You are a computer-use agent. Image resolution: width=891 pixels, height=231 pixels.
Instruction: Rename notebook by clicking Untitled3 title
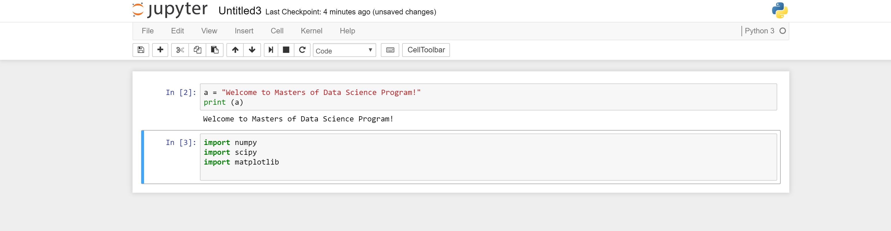click(240, 11)
